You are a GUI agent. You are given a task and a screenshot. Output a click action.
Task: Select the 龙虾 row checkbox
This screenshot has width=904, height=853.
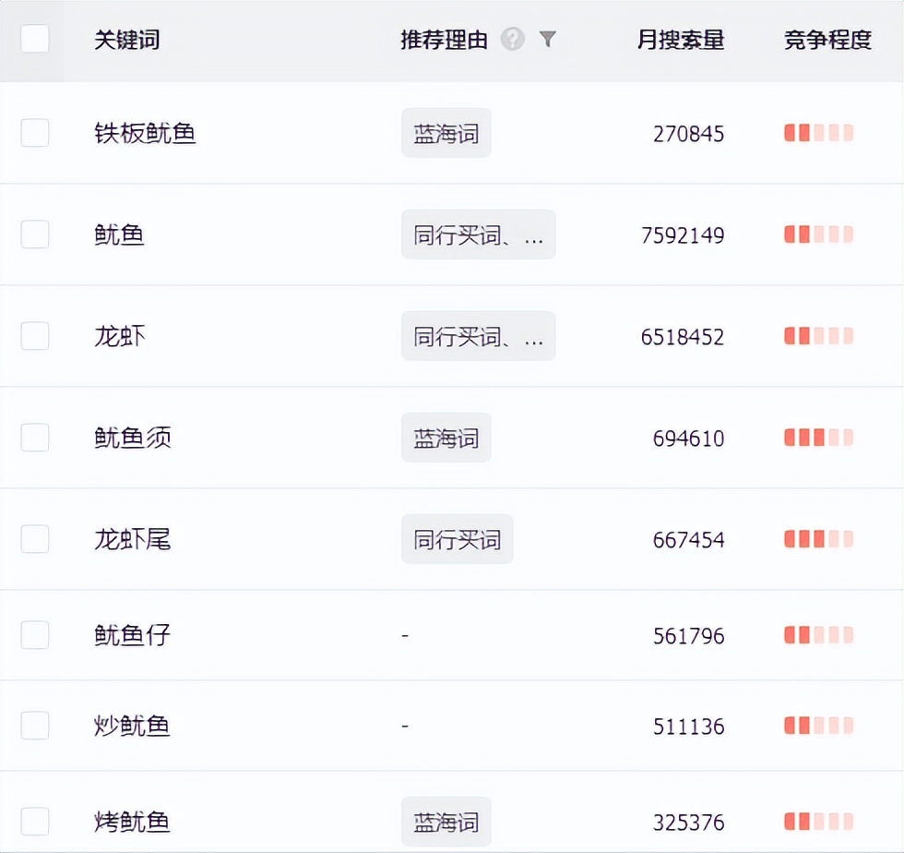[x=35, y=336]
